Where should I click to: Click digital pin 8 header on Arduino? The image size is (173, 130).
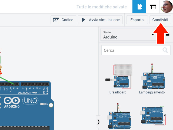click(x=18, y=84)
